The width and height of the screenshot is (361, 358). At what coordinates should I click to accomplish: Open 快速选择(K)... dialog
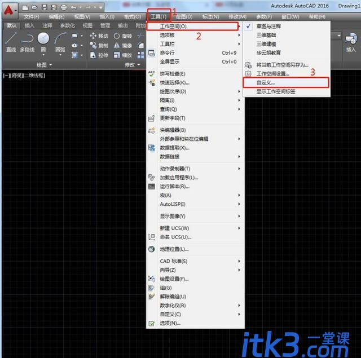pyautogui.click(x=195, y=83)
